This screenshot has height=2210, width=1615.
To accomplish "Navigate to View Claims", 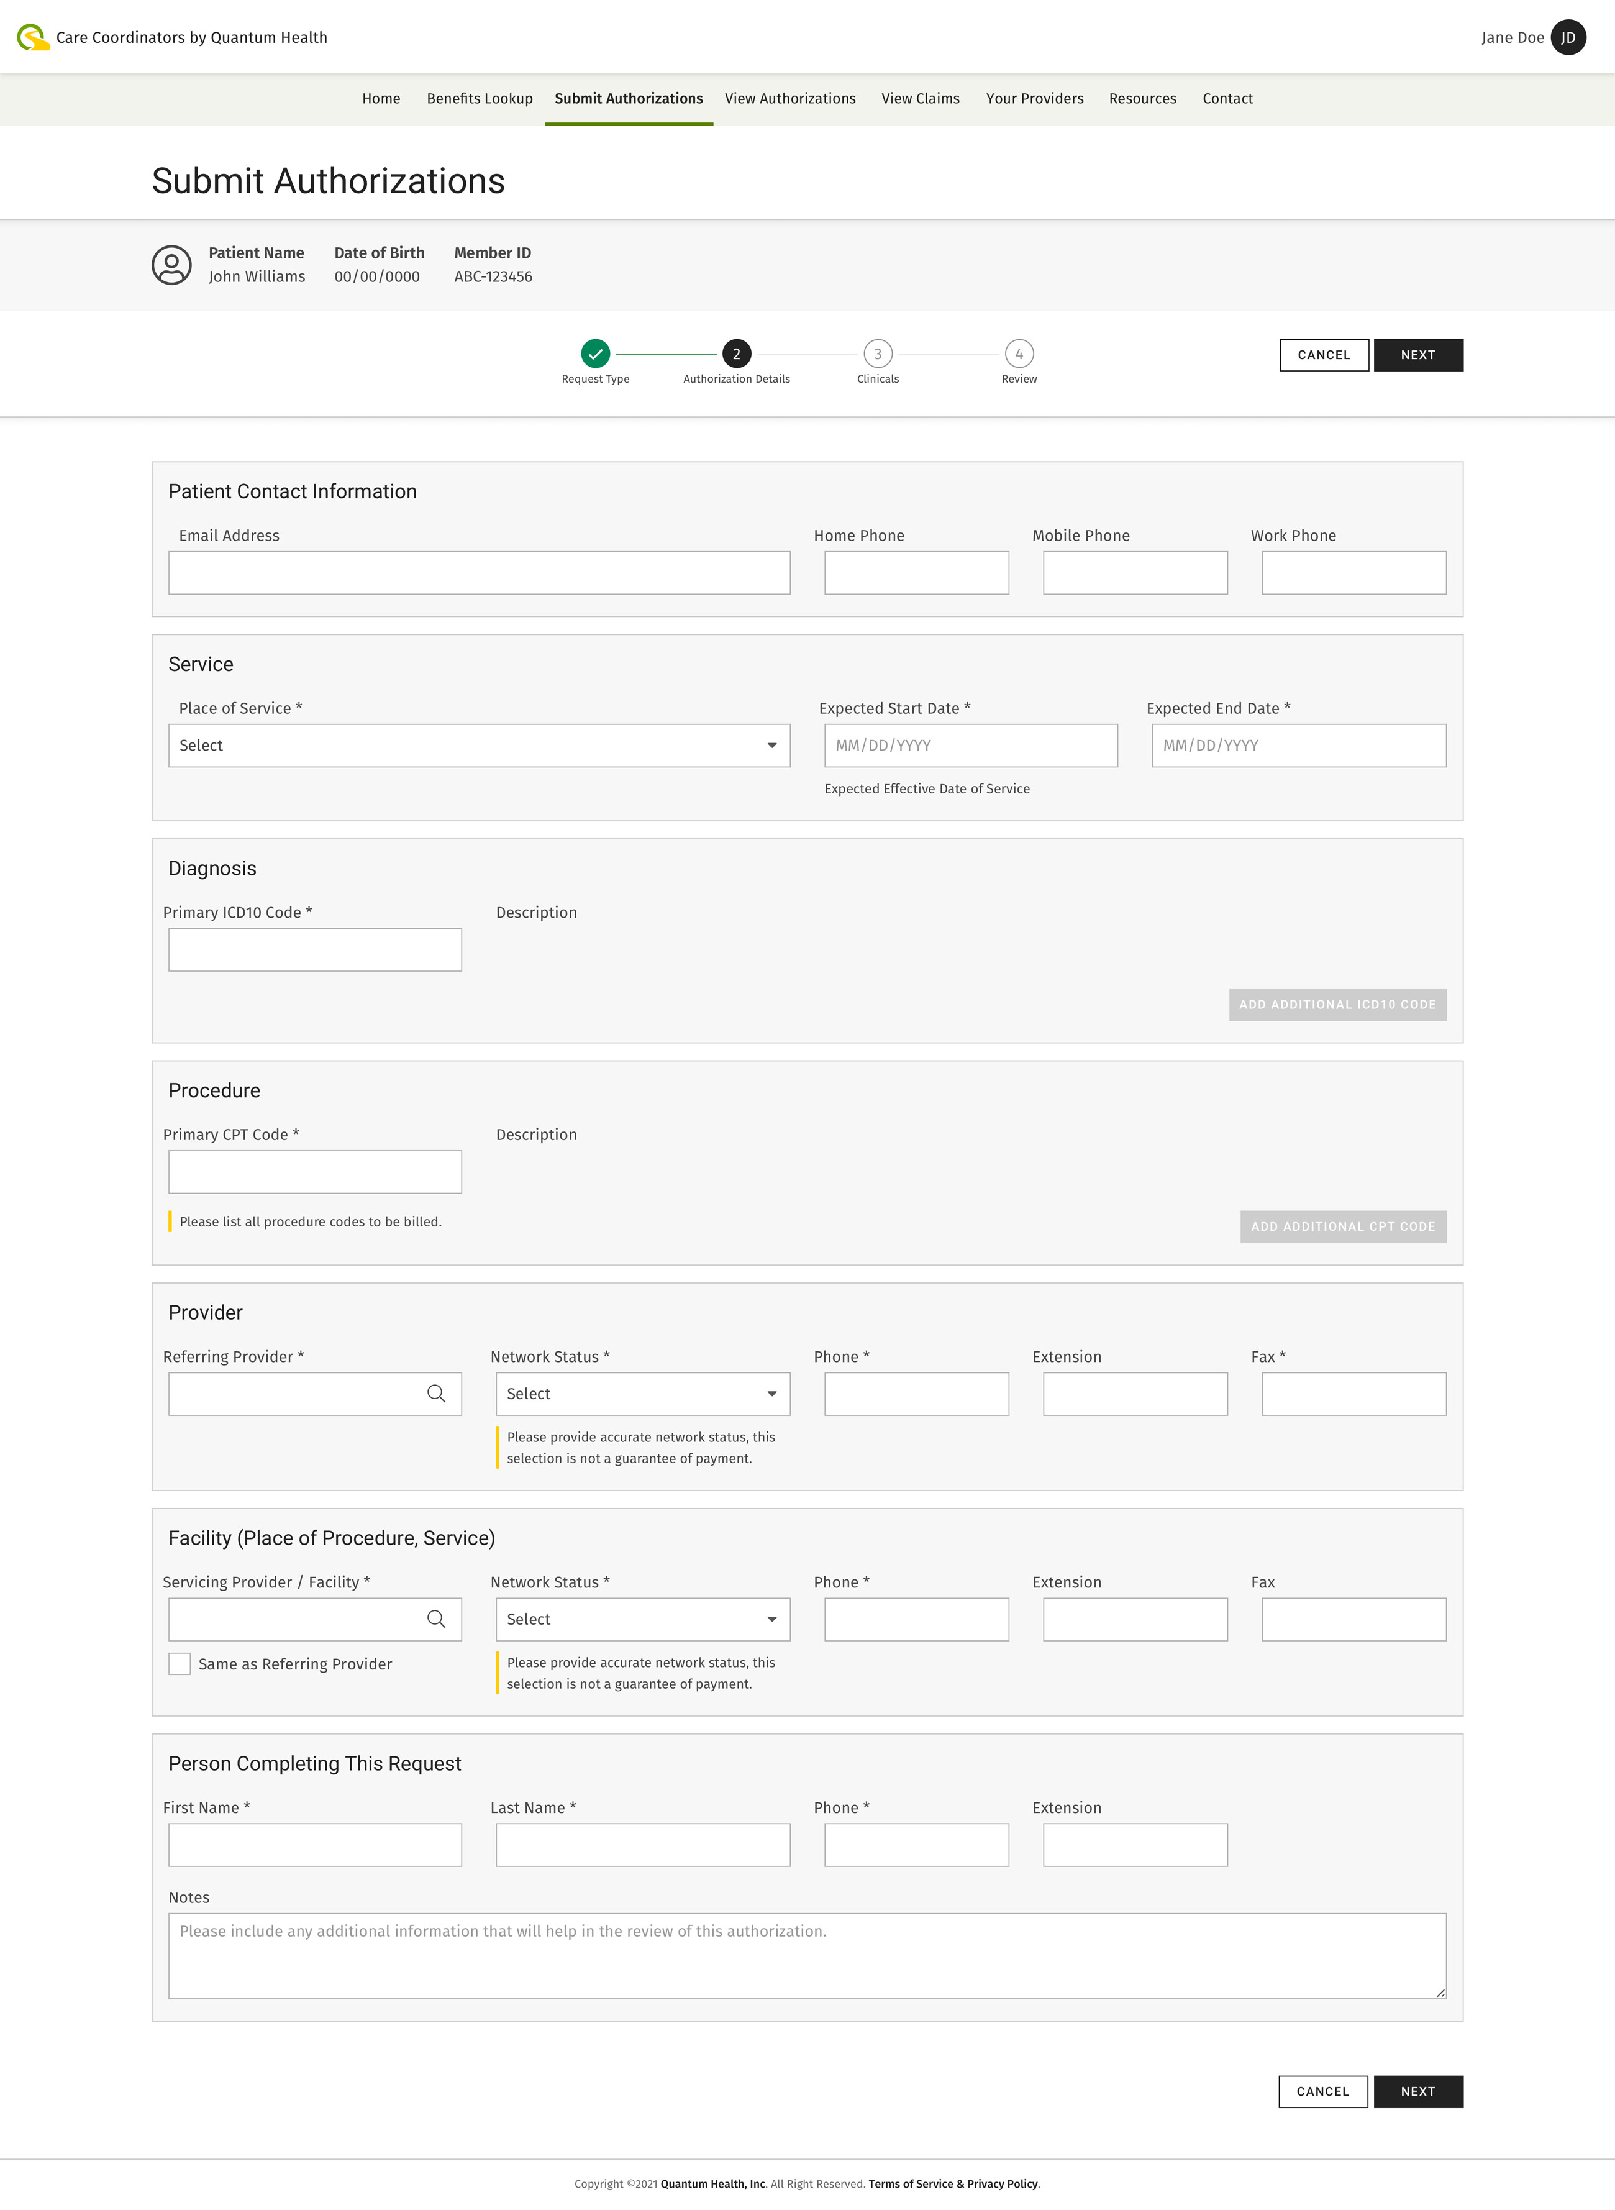I will [921, 99].
